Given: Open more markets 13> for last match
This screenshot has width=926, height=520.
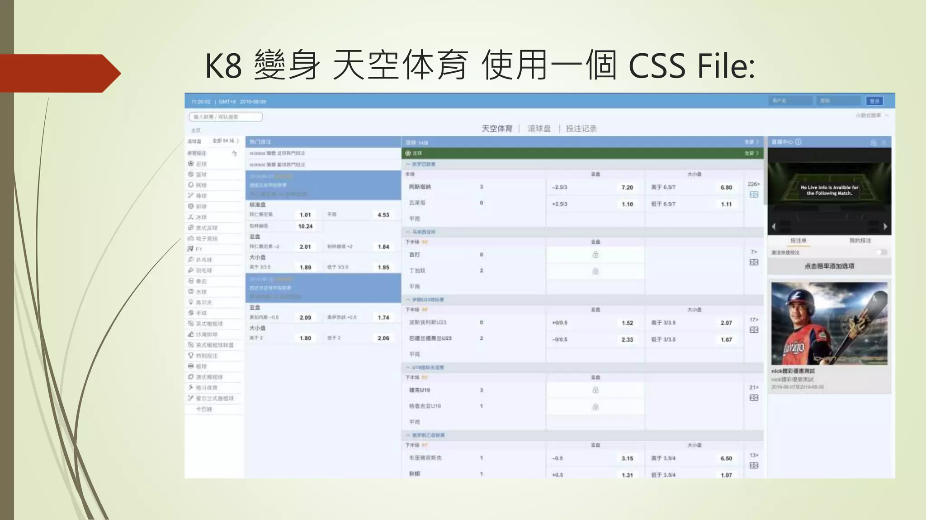Looking at the screenshot, I should coord(754,455).
